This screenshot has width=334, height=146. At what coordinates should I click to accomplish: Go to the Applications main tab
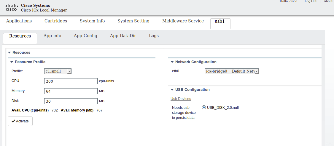coord(19,21)
